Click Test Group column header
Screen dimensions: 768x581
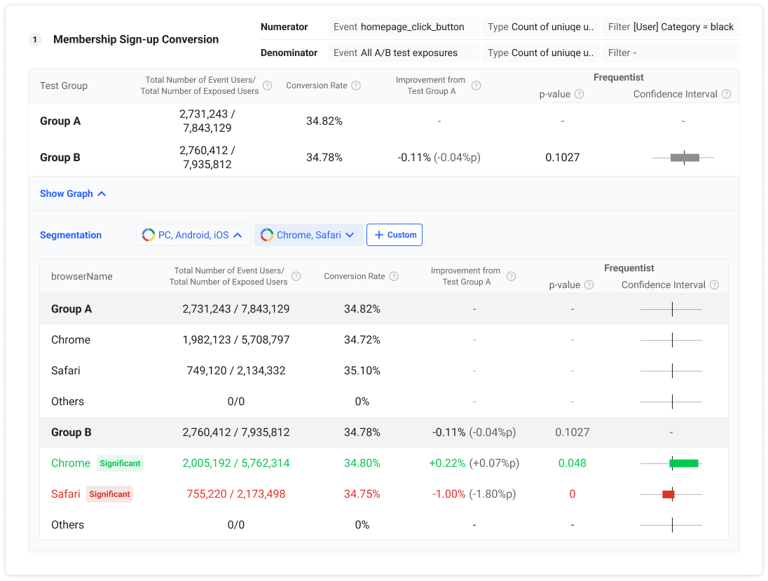[x=64, y=86]
